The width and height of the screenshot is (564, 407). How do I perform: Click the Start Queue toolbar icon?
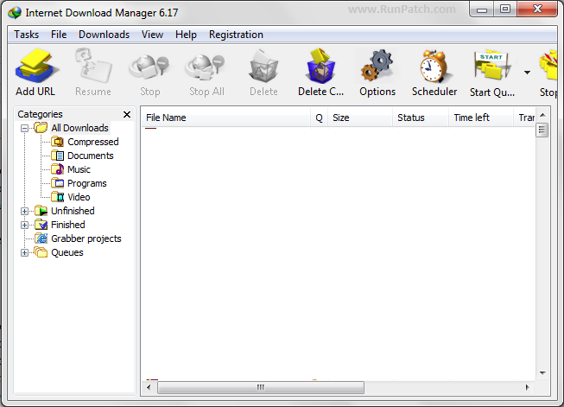pyautogui.click(x=491, y=67)
